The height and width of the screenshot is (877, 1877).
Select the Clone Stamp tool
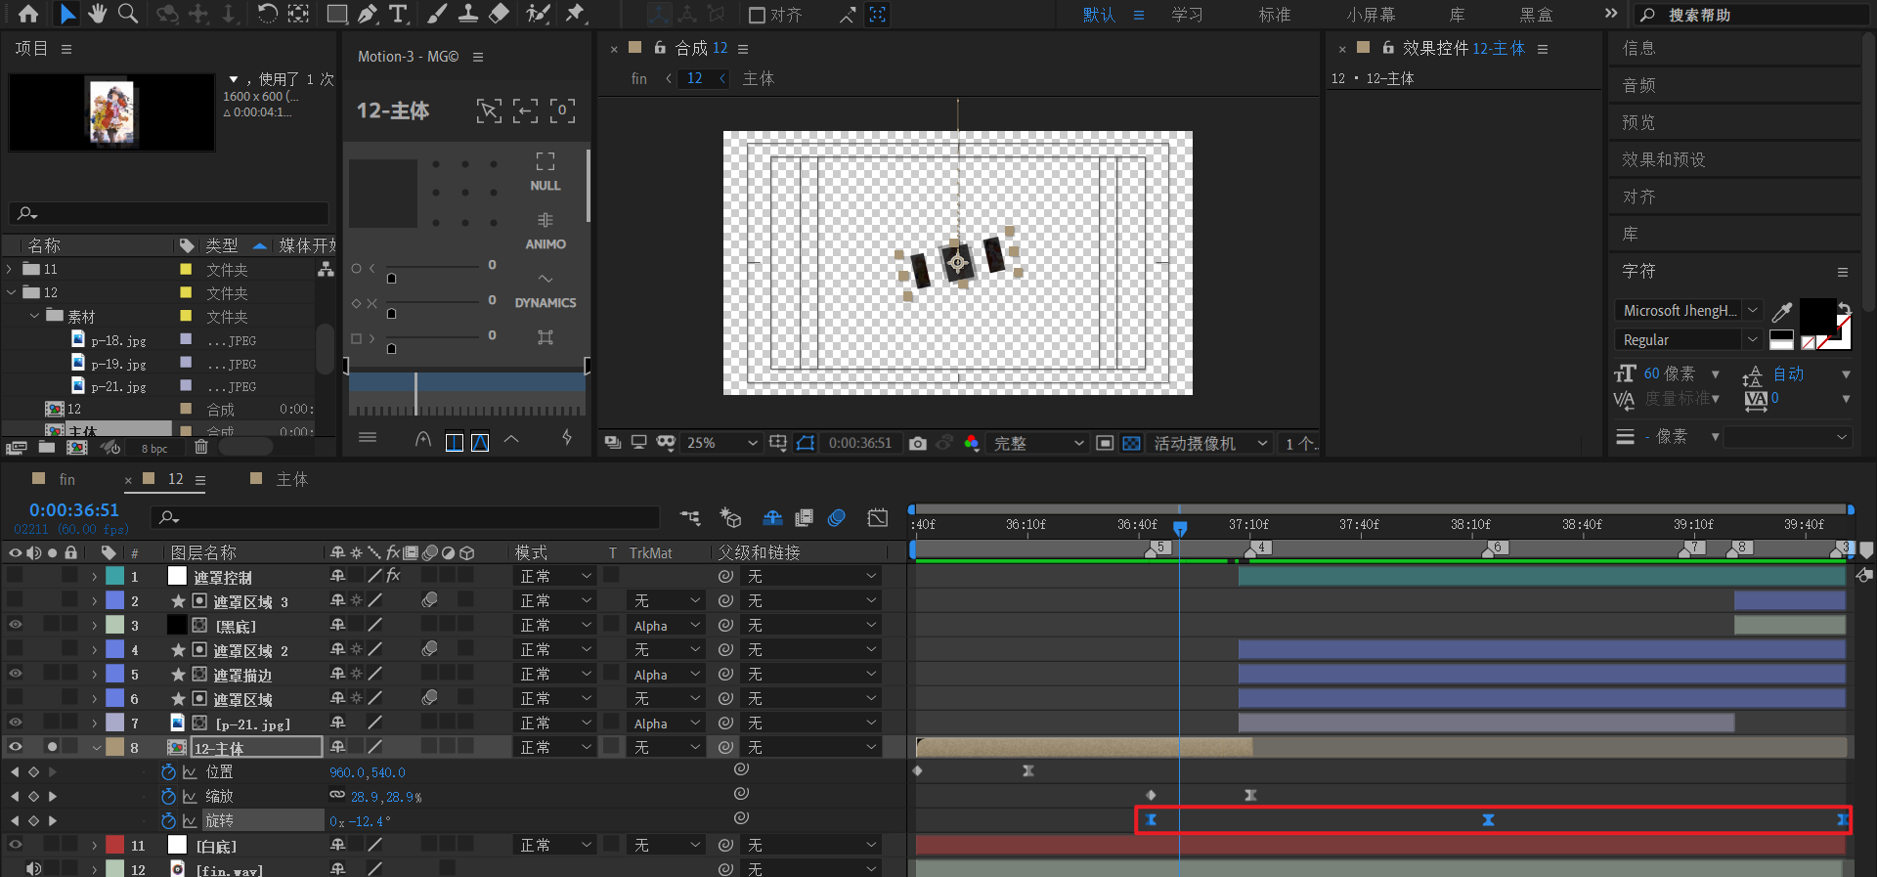point(468,14)
